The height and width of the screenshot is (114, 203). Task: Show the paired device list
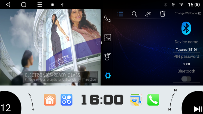pos(120,14)
